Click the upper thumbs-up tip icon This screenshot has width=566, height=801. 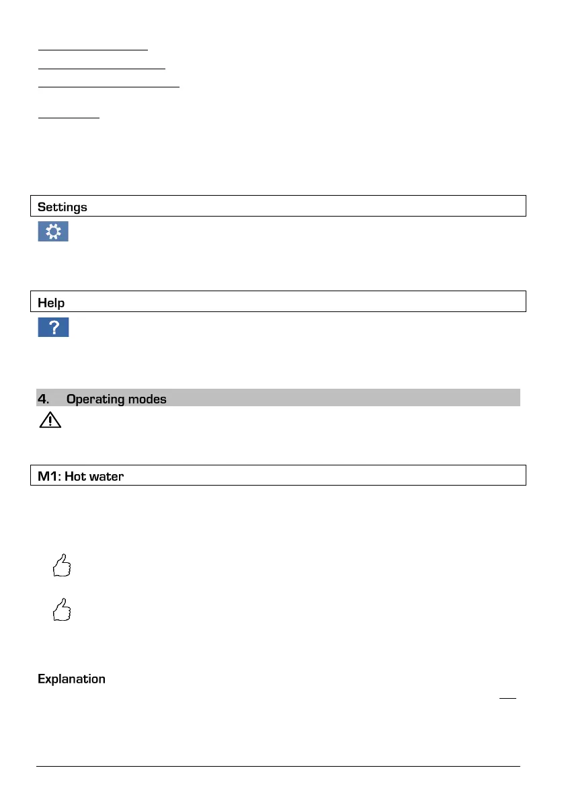pyautogui.click(x=62, y=566)
